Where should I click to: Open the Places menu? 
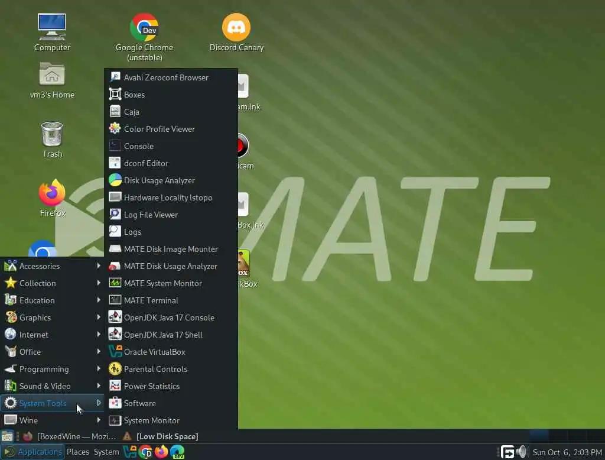(77, 452)
